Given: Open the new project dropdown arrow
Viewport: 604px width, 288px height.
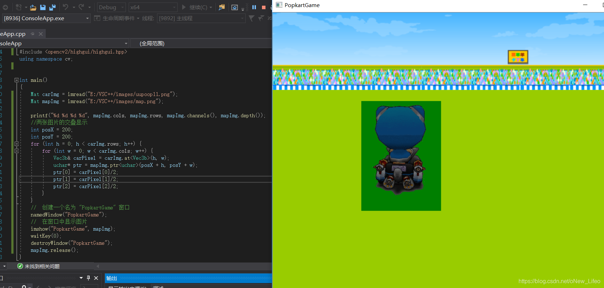Looking at the screenshot, I should click(26, 7).
